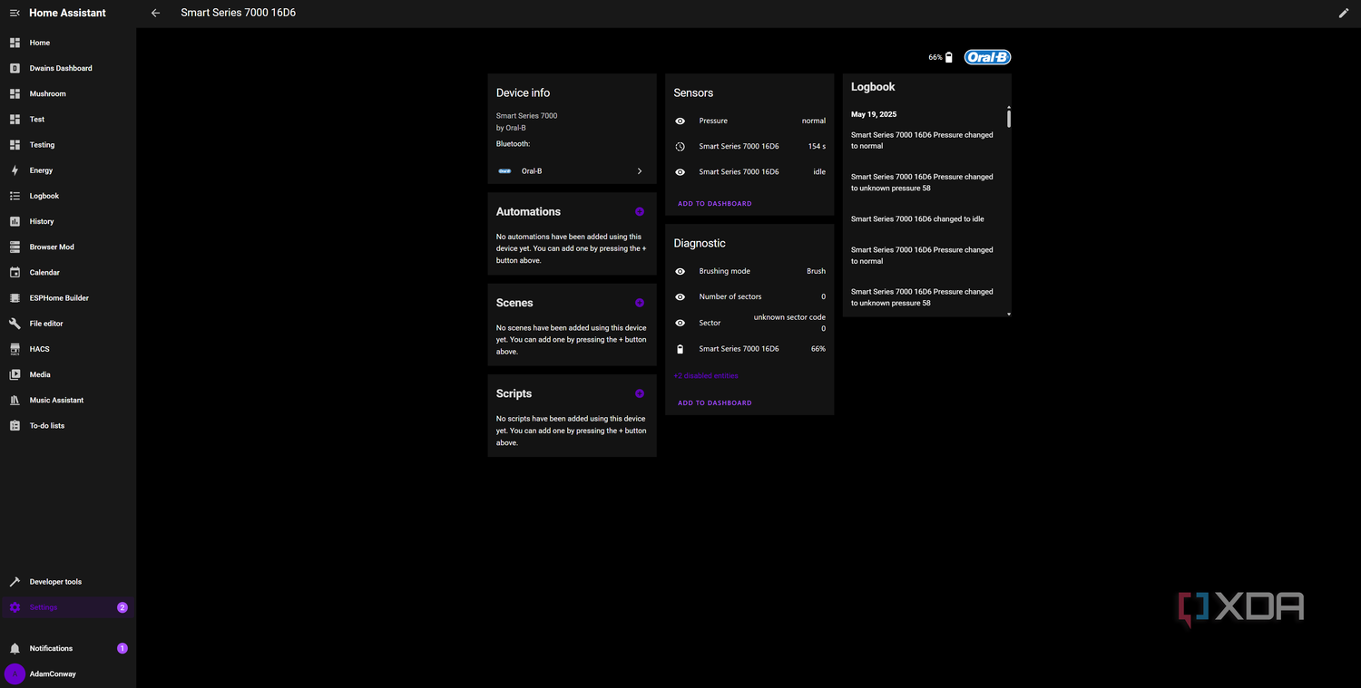
Task: Collapse the sidebar with the hamburger icon
Action: pos(15,13)
